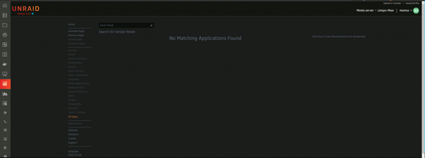
Task: Open the monitor Info icon in sidebar
Action: (x=5, y=139)
